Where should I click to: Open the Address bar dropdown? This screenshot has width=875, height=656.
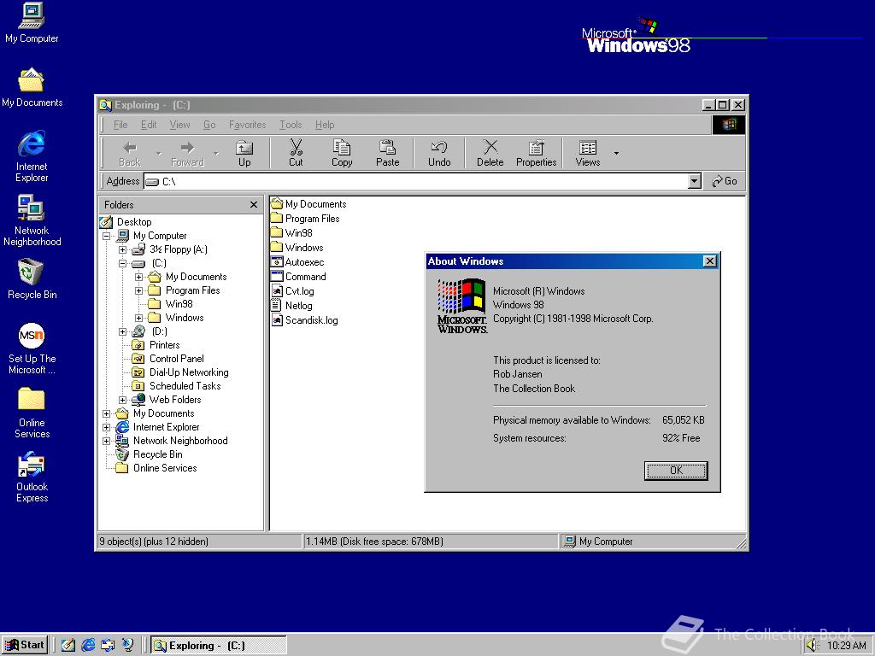pyautogui.click(x=694, y=181)
